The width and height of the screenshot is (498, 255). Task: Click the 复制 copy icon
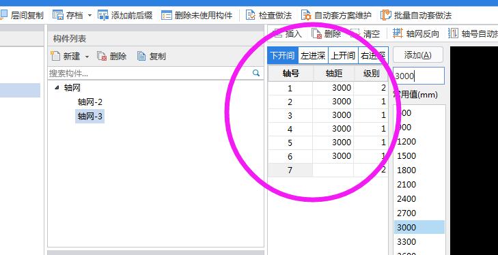tap(141, 56)
